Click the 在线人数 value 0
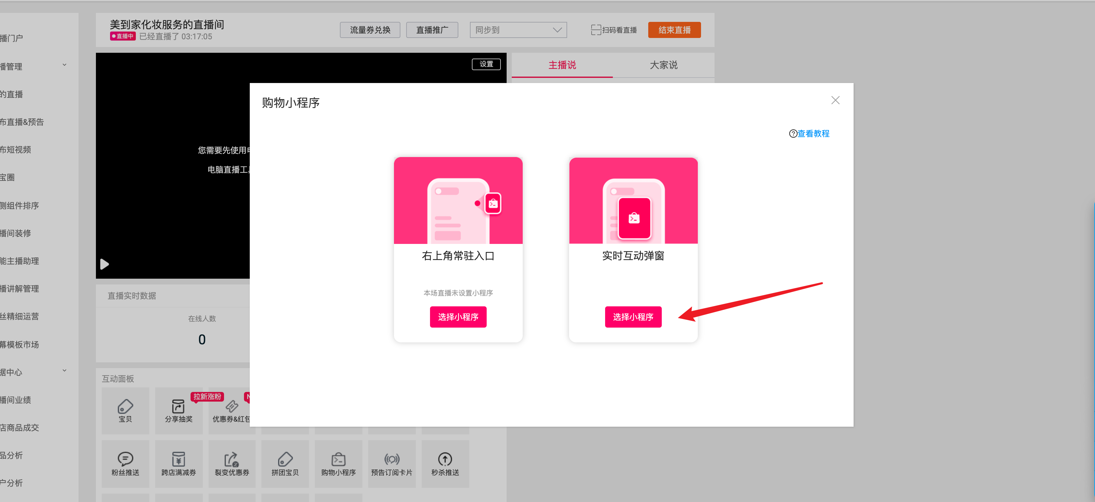Viewport: 1095px width, 502px height. tap(202, 339)
